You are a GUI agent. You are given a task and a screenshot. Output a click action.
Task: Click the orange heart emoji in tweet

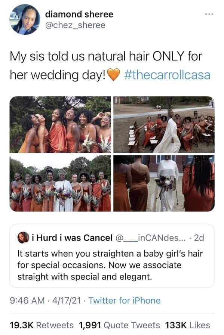click(x=113, y=75)
